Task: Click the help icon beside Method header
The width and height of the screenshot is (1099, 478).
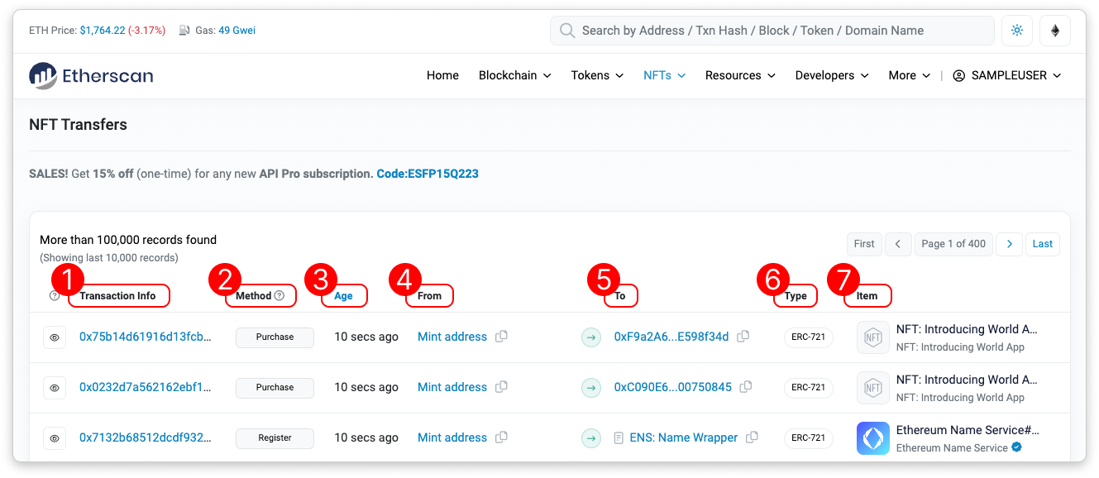Action: pyautogui.click(x=279, y=295)
